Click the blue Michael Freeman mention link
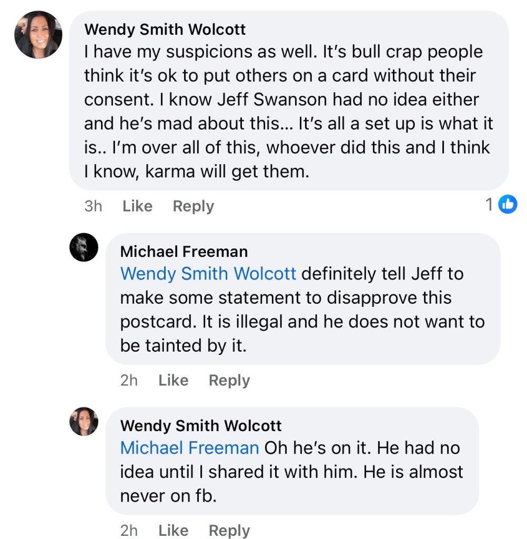Screen dimensions: 527x539 pos(189,448)
